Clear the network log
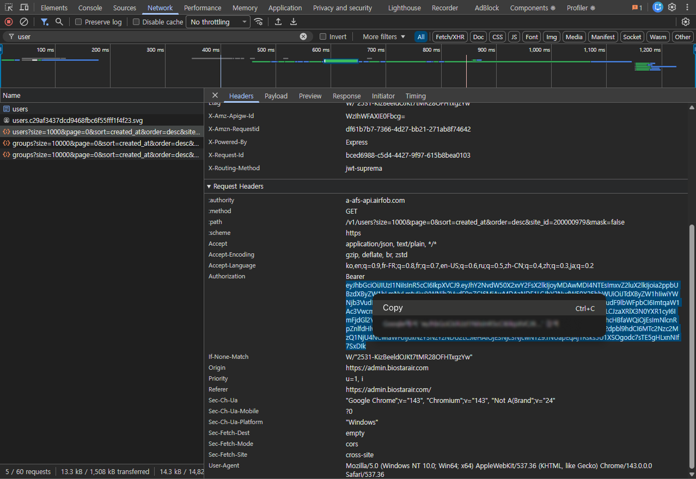Screen dimensions: 696x479 (24, 22)
